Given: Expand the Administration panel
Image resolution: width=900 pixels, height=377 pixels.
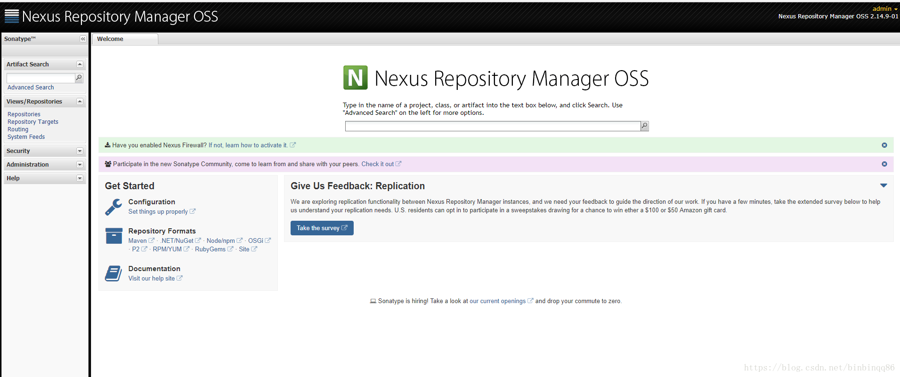Looking at the screenshot, I should [x=80, y=165].
